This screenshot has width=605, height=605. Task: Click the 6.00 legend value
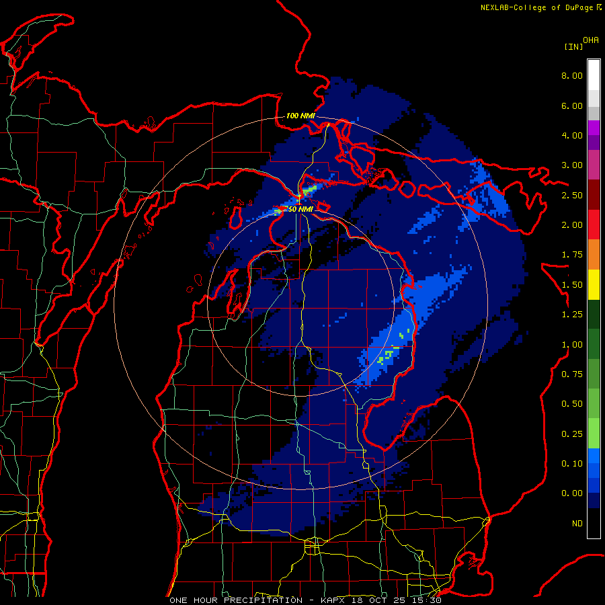[x=572, y=106]
